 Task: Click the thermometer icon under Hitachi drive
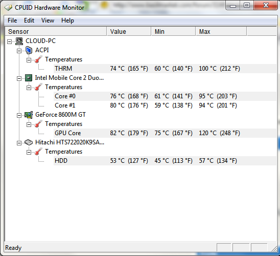tap(38, 152)
